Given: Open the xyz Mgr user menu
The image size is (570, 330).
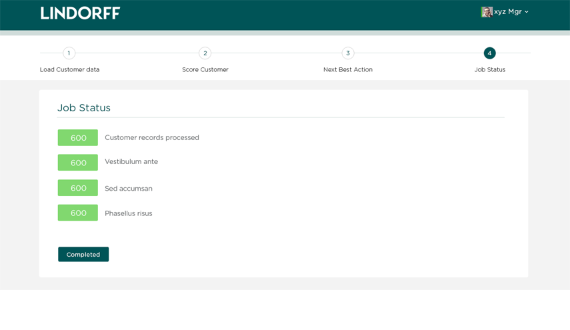Looking at the screenshot, I should coord(507,12).
